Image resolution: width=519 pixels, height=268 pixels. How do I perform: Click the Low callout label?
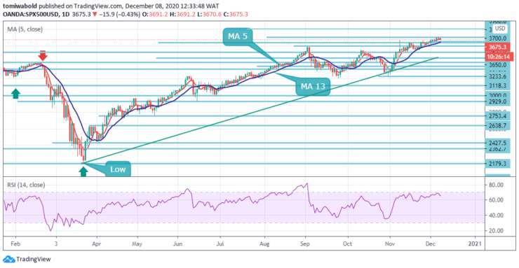[x=118, y=169]
